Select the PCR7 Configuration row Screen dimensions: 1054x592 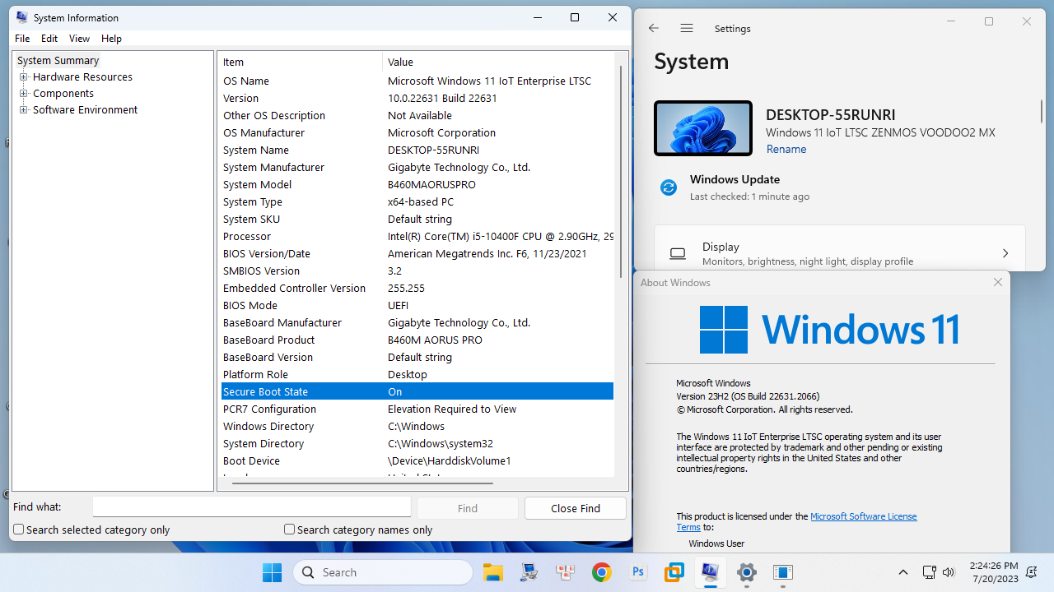(x=417, y=409)
